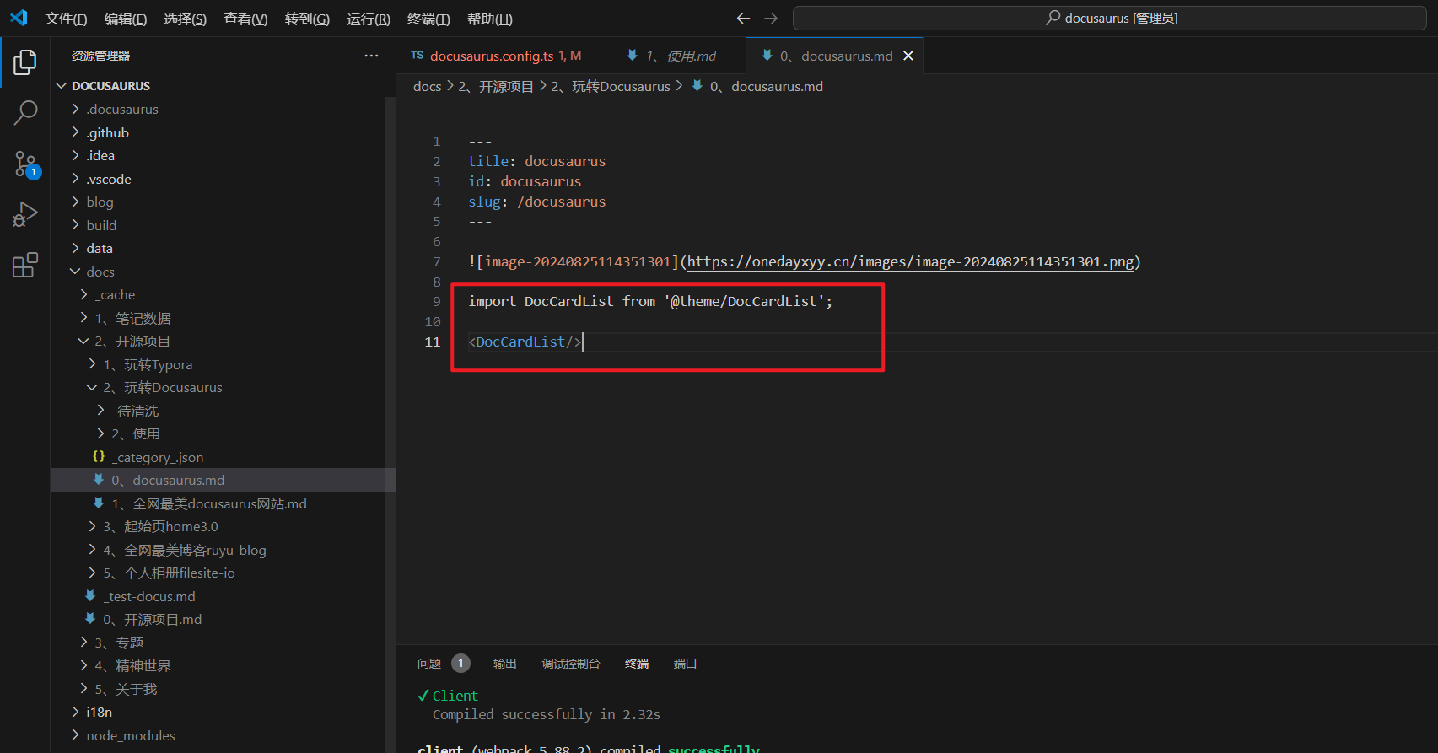Go forward with the right arrow
1438x753 pixels.
pos(771,18)
